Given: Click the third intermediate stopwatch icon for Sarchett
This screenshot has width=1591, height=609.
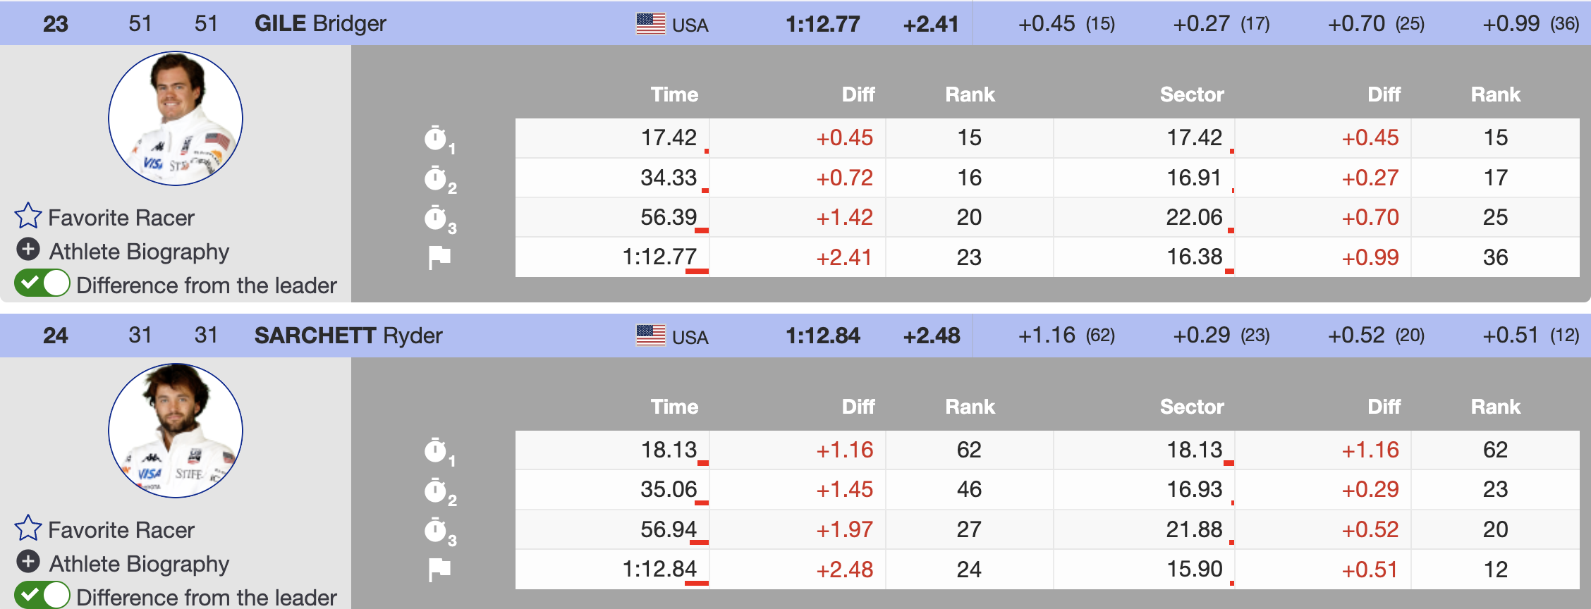Looking at the screenshot, I should click(x=437, y=530).
